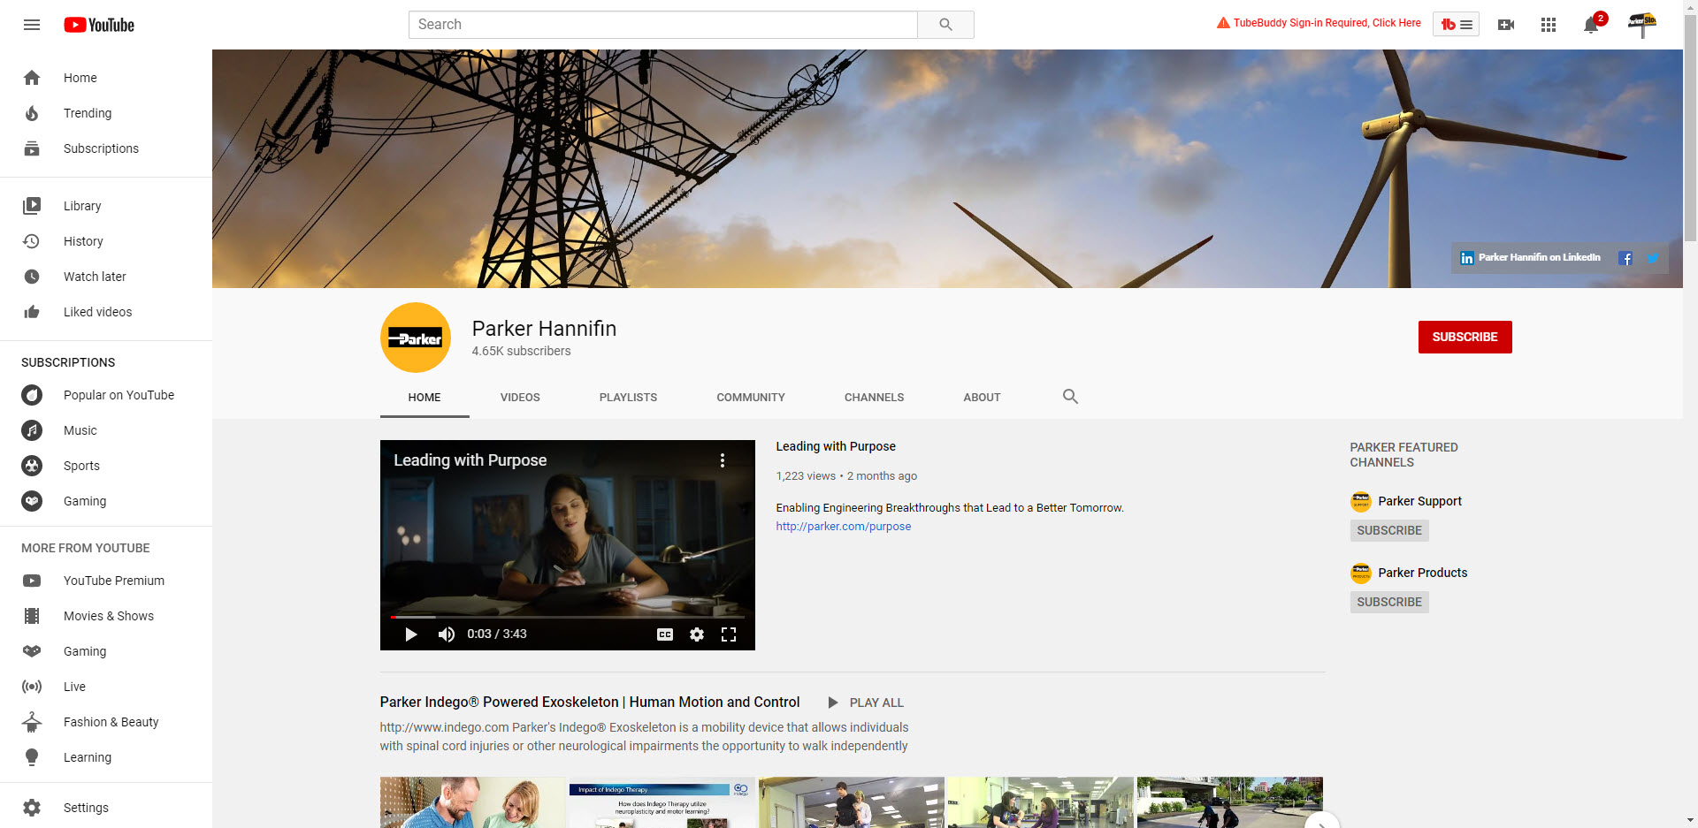Open the notifications bell

coord(1591,25)
